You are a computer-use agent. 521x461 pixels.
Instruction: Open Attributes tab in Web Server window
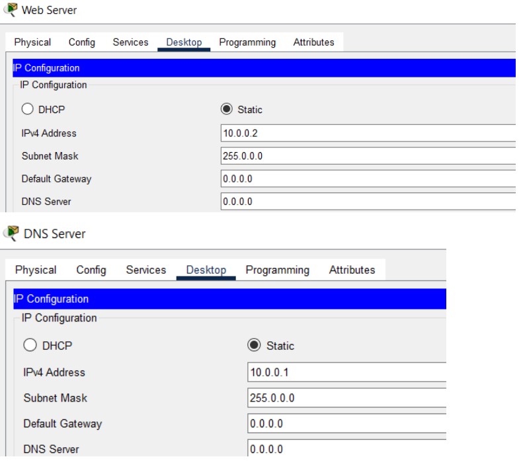(x=313, y=42)
